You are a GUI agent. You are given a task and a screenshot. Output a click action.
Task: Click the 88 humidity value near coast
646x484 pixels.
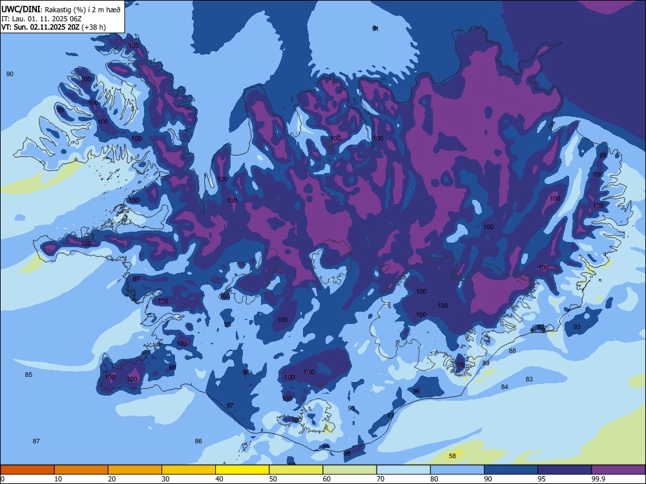tap(512, 350)
